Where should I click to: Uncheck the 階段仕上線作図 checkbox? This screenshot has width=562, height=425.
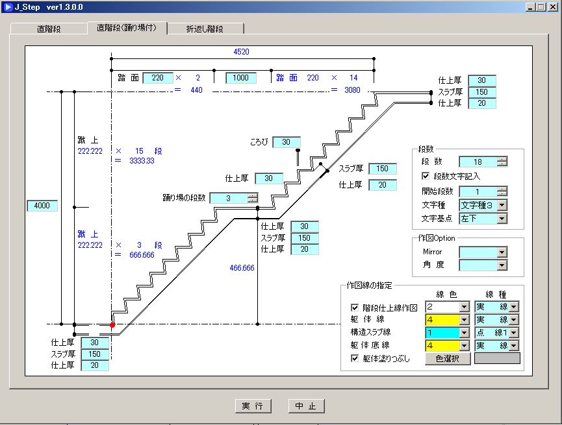point(355,308)
